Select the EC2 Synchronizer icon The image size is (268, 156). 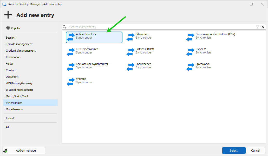(70, 52)
